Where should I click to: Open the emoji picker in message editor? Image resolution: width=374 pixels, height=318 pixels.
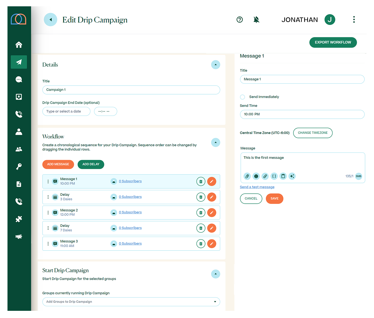point(256,176)
